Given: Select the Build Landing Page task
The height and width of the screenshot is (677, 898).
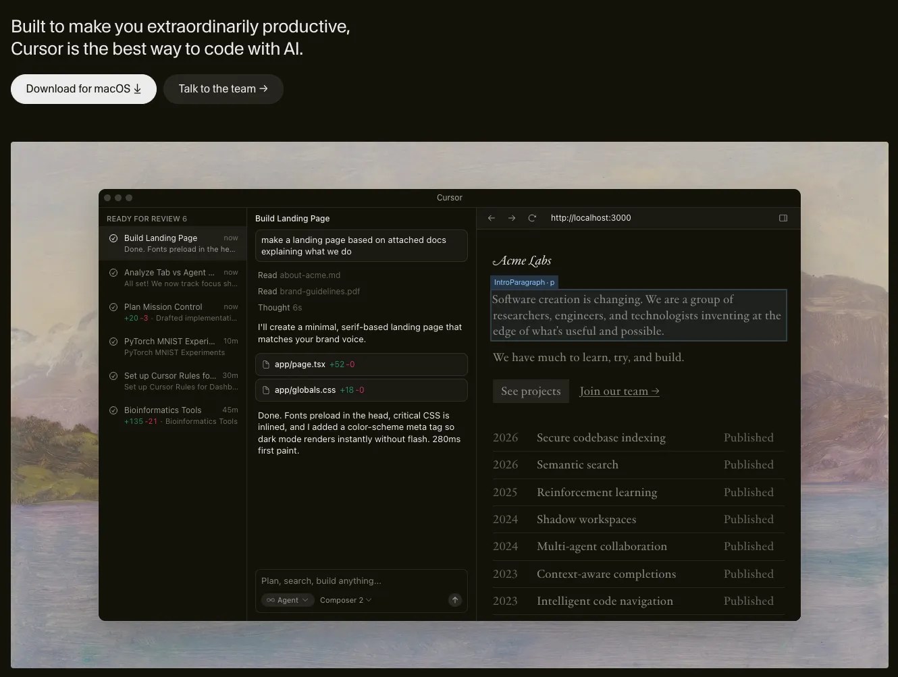Looking at the screenshot, I should coord(173,243).
